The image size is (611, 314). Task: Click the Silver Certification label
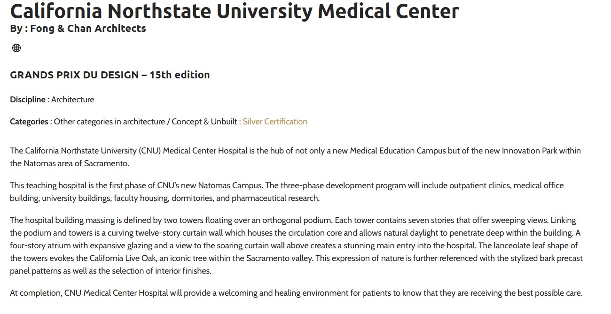tap(275, 122)
